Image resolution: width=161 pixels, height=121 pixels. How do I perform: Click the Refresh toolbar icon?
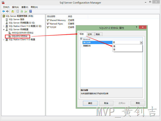tap(22, 11)
